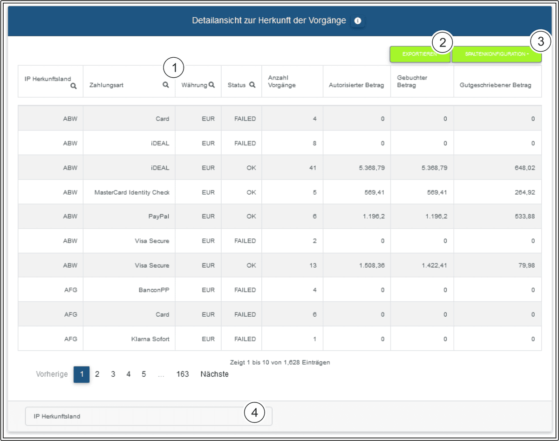Click Vorherige pagination link

tap(52, 374)
